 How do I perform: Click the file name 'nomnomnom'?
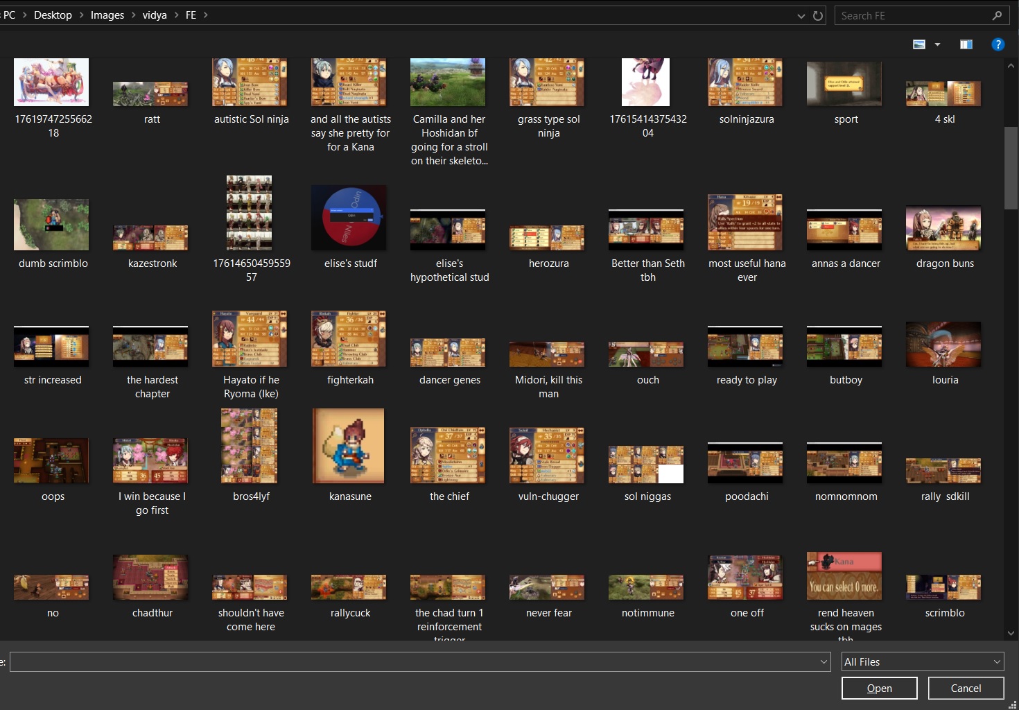(846, 496)
